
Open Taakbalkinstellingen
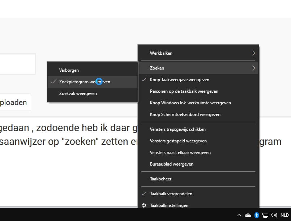click(169, 205)
